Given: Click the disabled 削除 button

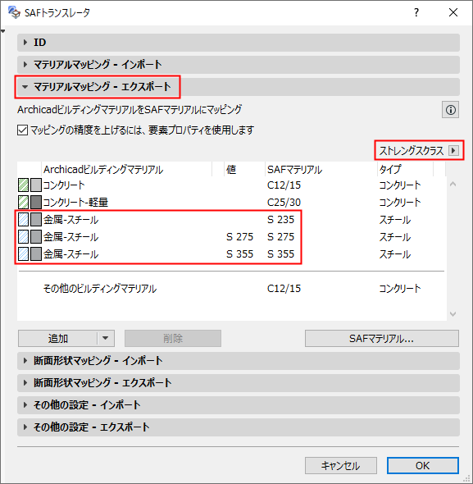Looking at the screenshot, I should (173, 338).
